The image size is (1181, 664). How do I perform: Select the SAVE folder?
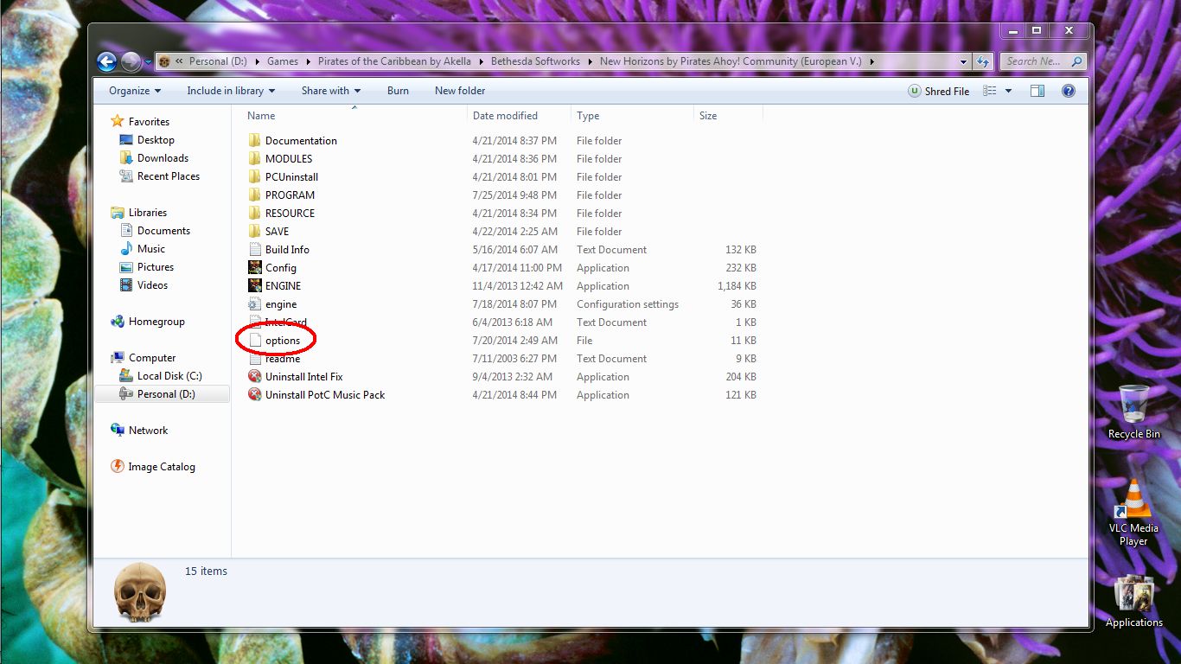click(277, 232)
